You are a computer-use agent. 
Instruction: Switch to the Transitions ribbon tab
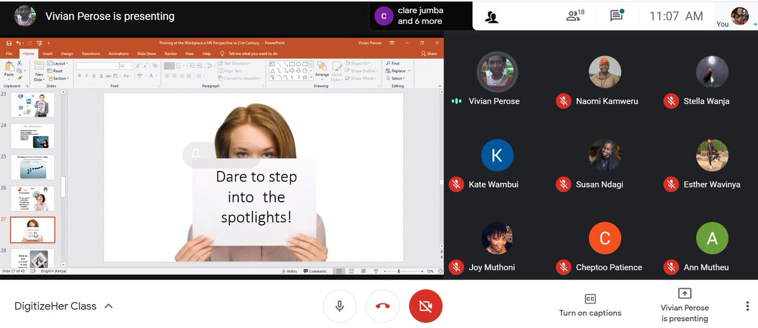(x=90, y=54)
